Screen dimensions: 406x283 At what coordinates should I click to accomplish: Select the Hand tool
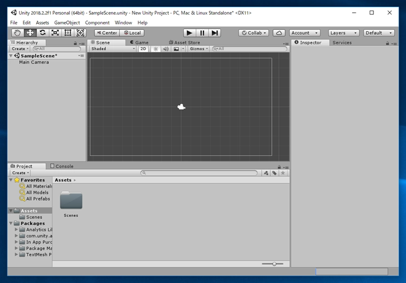click(17, 33)
